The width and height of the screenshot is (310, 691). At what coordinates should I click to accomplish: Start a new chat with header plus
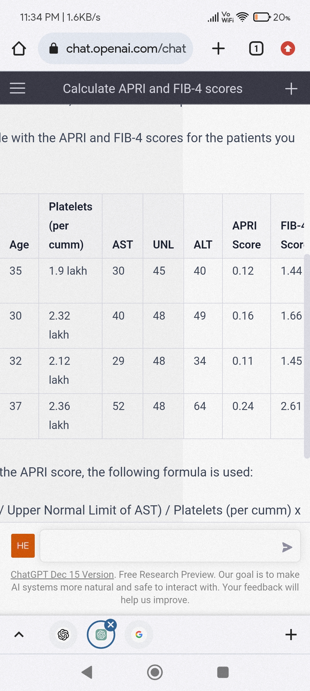click(291, 88)
